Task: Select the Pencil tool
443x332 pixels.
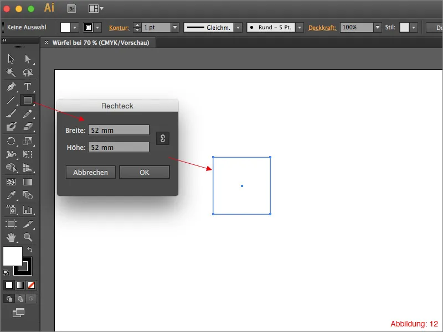Action: [27, 114]
